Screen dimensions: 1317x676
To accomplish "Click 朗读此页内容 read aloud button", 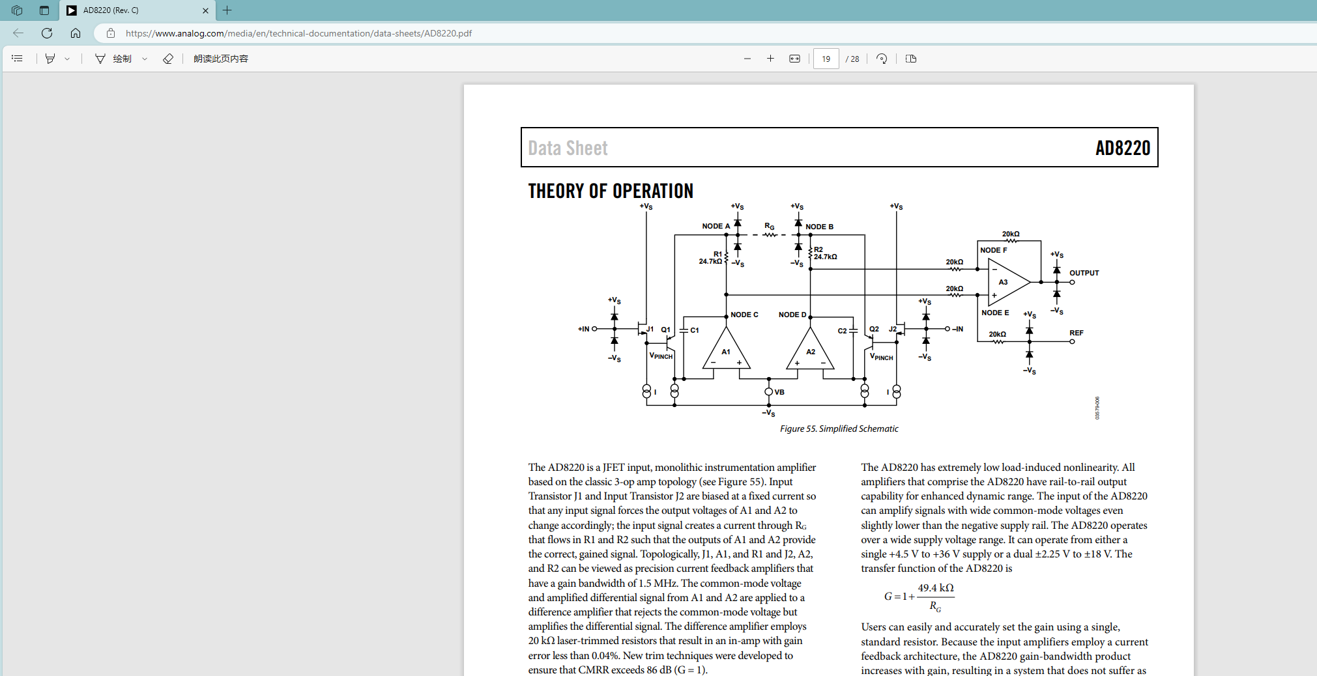I will pos(221,59).
